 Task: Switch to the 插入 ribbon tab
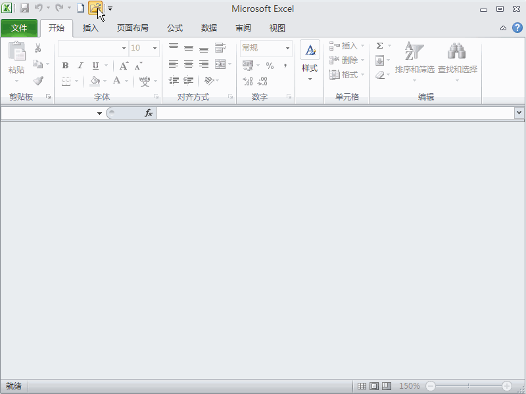89,28
